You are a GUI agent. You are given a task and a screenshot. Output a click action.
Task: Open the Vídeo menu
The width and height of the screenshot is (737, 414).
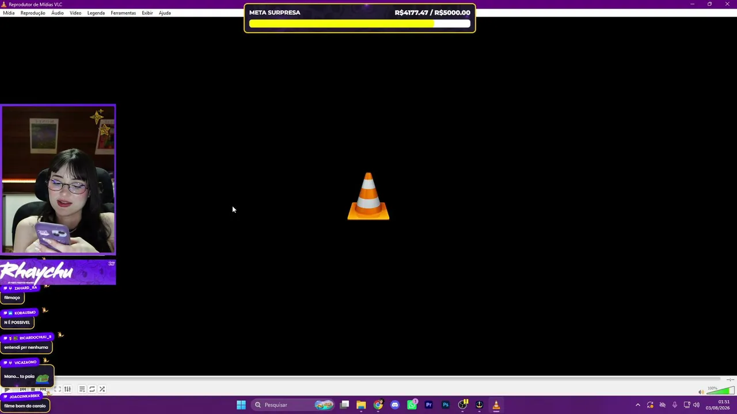coord(75,13)
